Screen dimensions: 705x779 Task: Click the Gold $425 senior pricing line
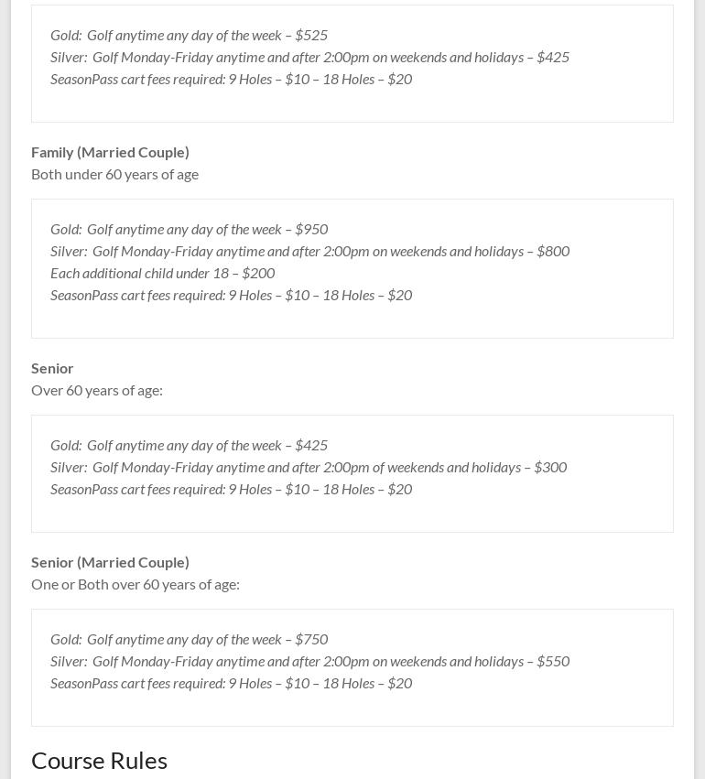point(189,445)
